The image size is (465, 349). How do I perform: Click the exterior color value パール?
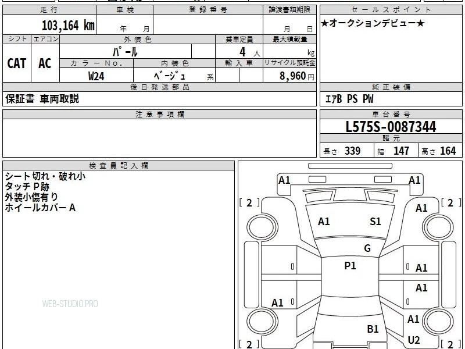pyautogui.click(x=125, y=52)
